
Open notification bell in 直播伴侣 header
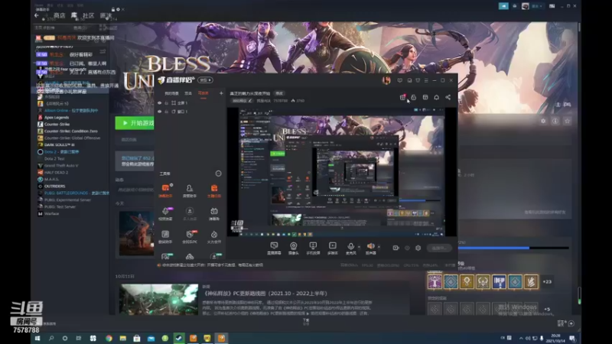[436, 97]
